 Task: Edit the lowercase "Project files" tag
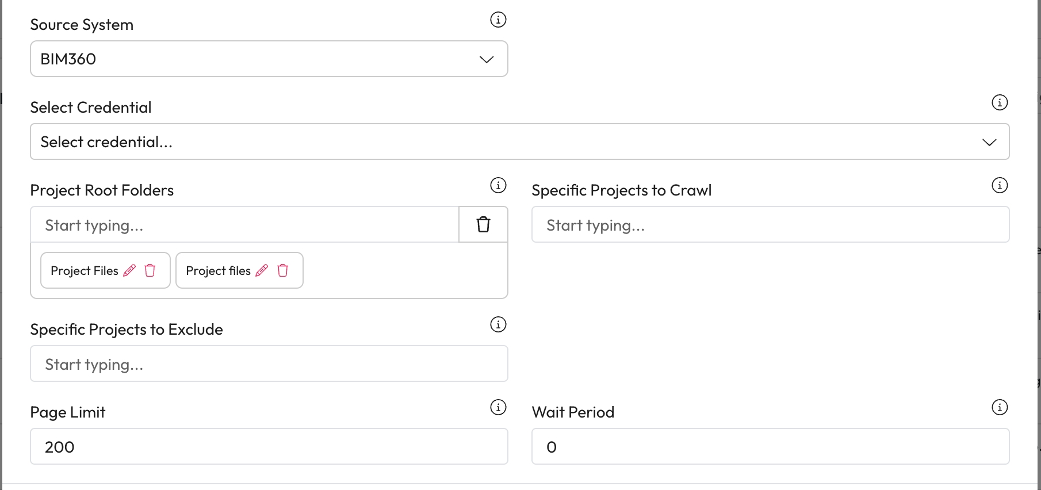[262, 270]
